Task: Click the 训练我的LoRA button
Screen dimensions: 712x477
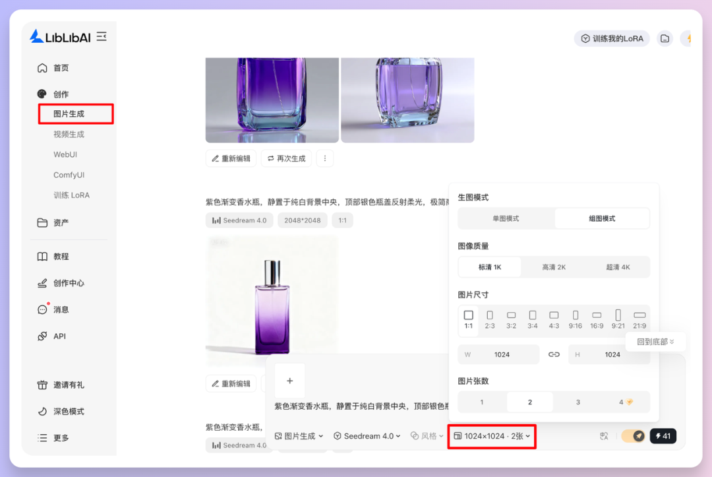Action: point(612,39)
